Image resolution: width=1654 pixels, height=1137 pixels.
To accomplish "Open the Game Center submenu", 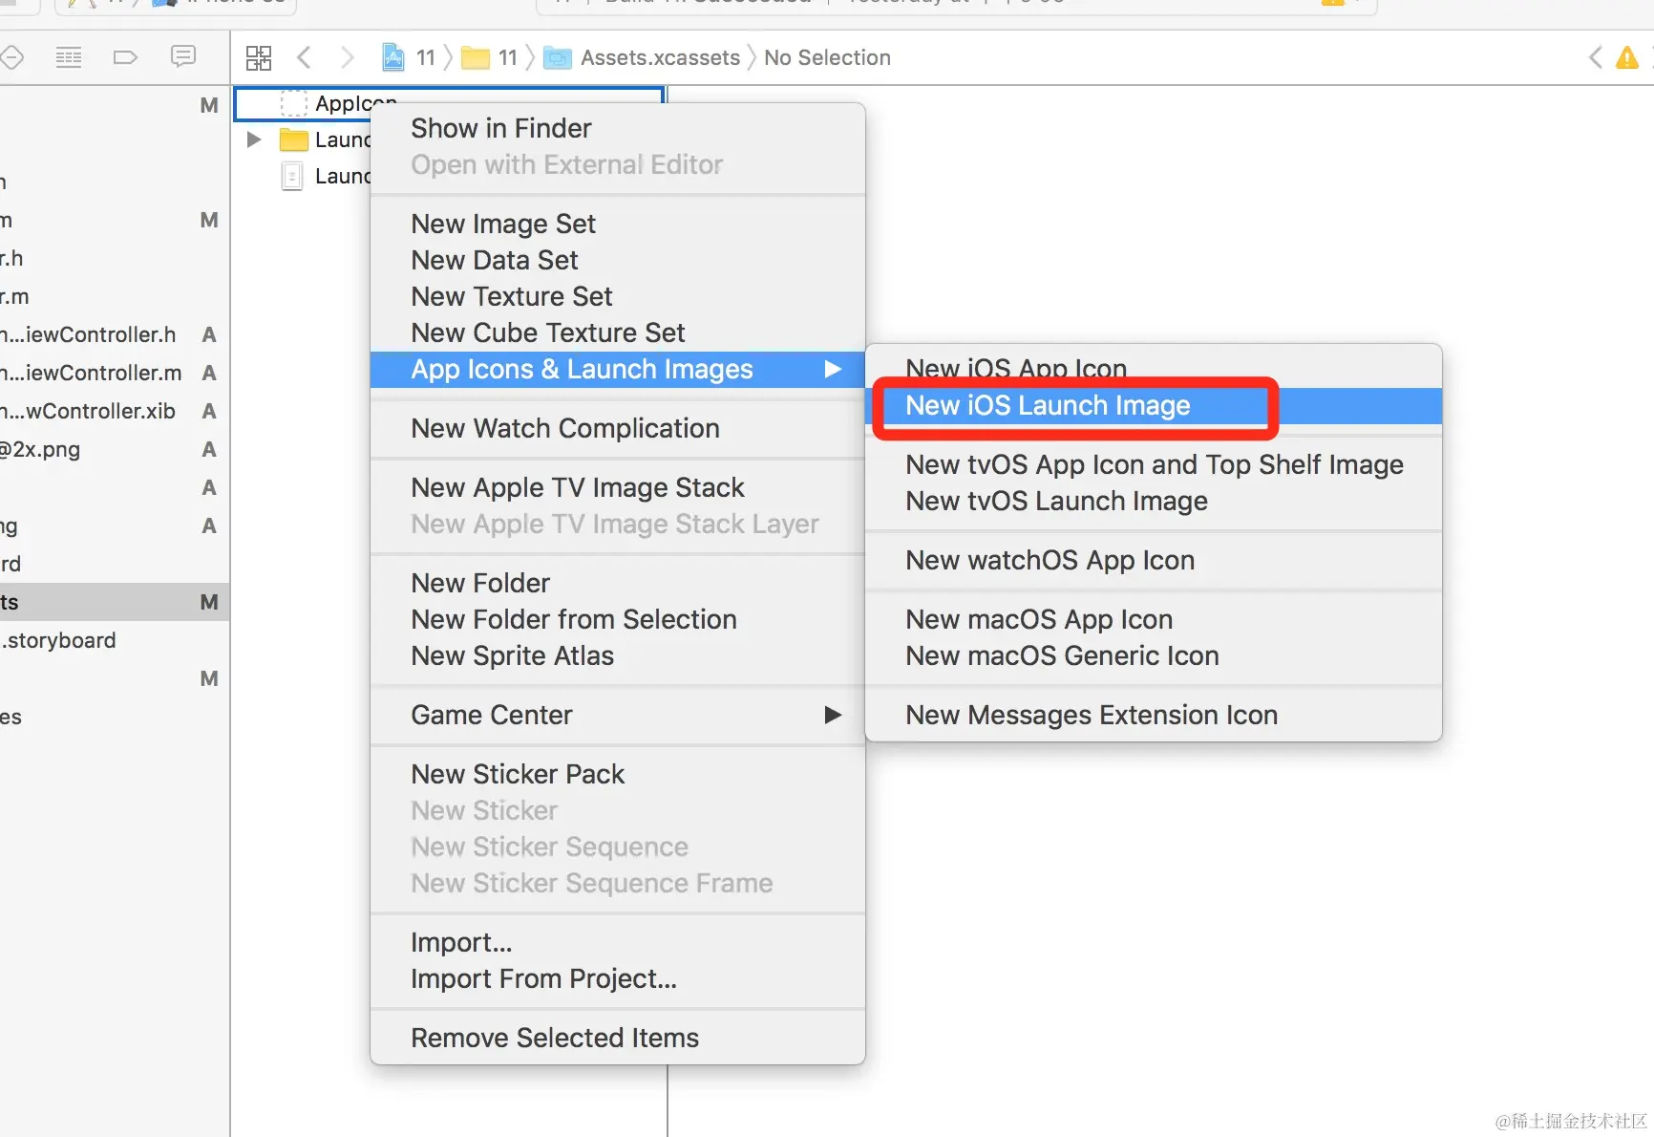I will coord(617,716).
